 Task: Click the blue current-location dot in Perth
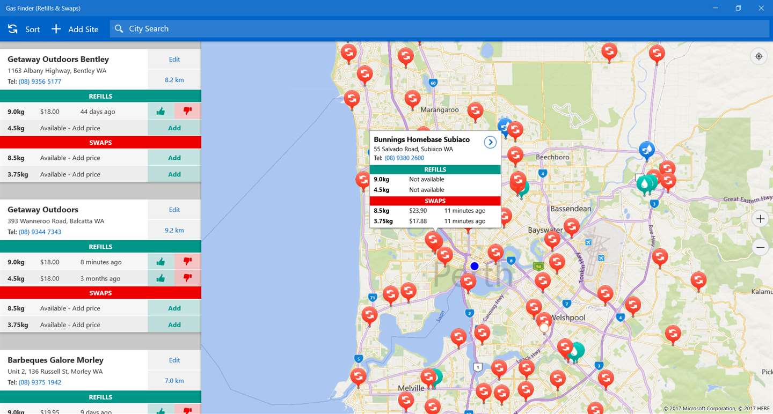[x=475, y=266]
